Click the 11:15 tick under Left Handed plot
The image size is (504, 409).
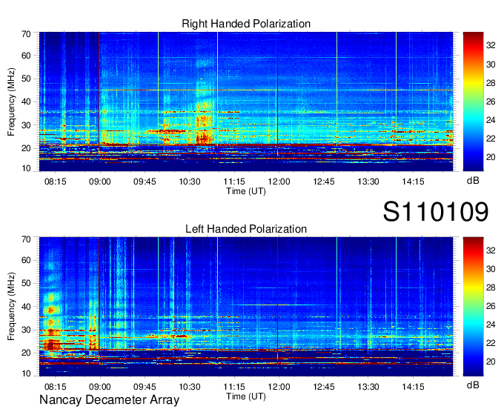[x=234, y=387]
